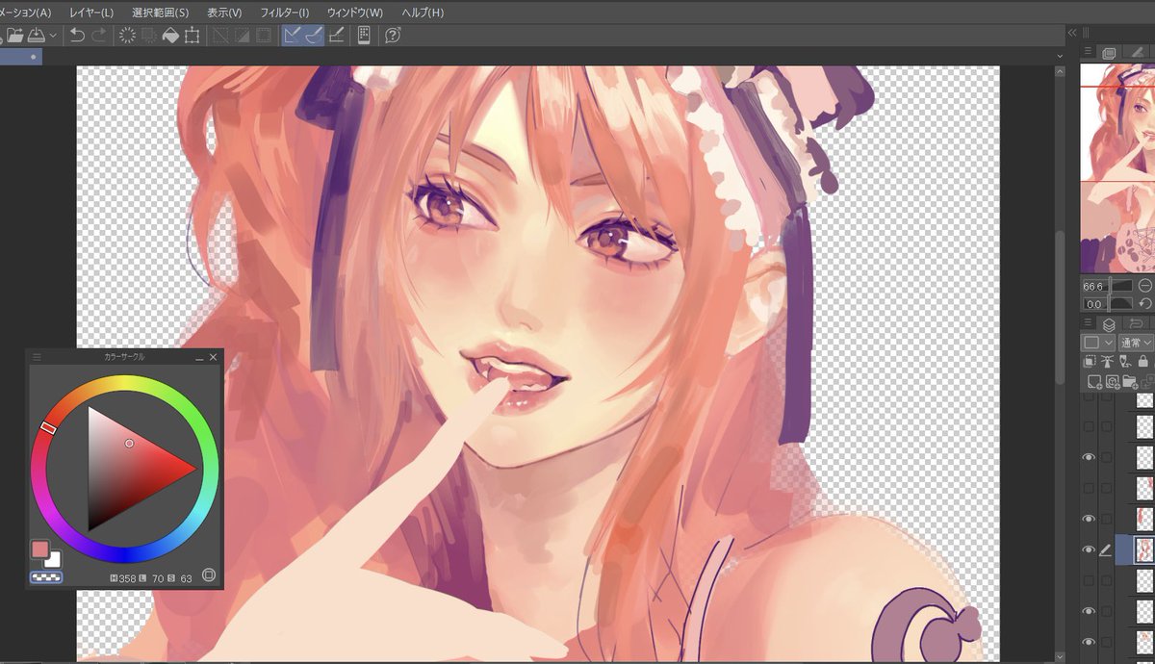The image size is (1155, 664).
Task: Open the color circle palette menu
Action: pyautogui.click(x=37, y=357)
